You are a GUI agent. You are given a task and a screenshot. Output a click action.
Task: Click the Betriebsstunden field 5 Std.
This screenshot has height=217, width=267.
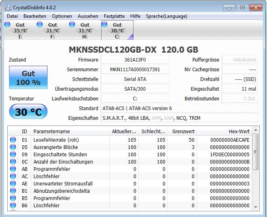tap(240, 99)
